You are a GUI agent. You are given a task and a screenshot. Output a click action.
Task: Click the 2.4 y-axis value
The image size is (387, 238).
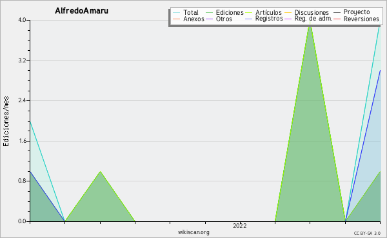(22, 100)
